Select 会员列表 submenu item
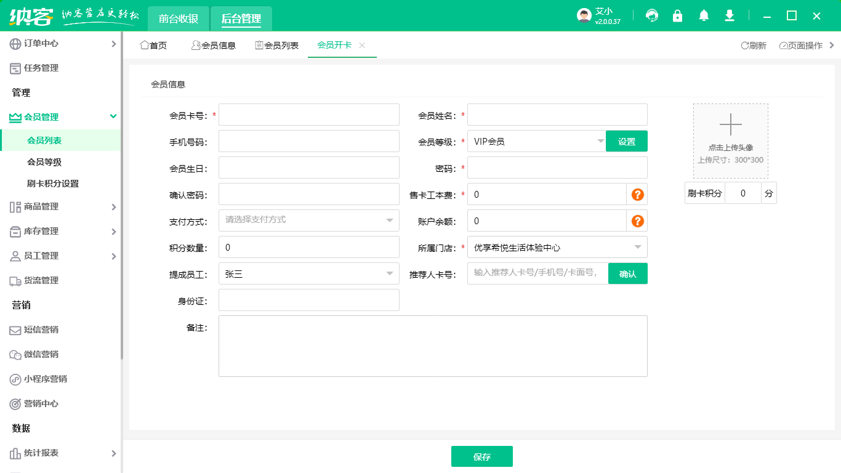This screenshot has height=473, width=841. [x=60, y=140]
